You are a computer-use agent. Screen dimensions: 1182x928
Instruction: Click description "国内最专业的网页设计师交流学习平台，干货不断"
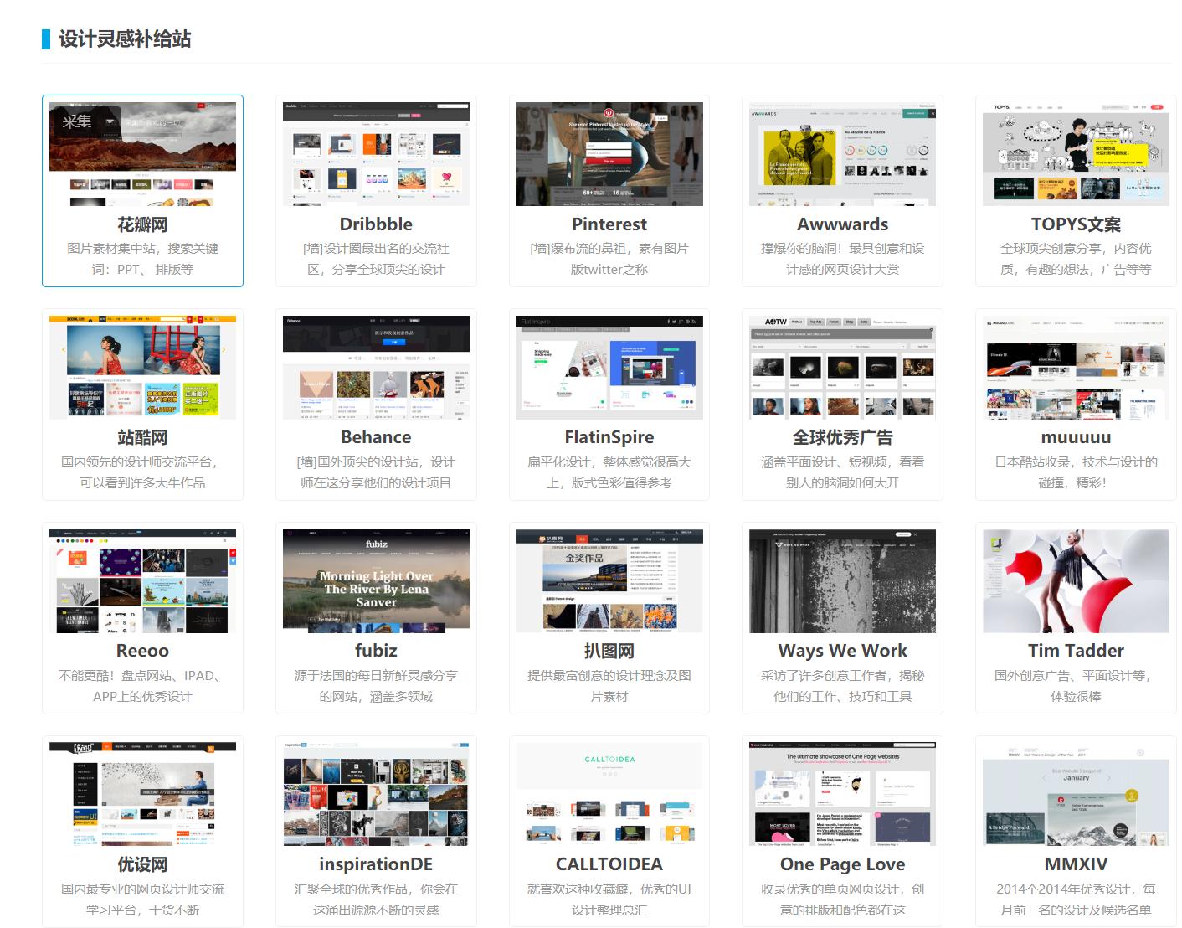(142, 900)
